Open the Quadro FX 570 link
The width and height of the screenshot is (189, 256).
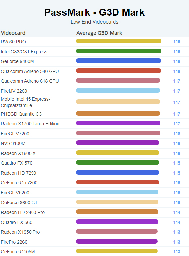tap(16, 163)
